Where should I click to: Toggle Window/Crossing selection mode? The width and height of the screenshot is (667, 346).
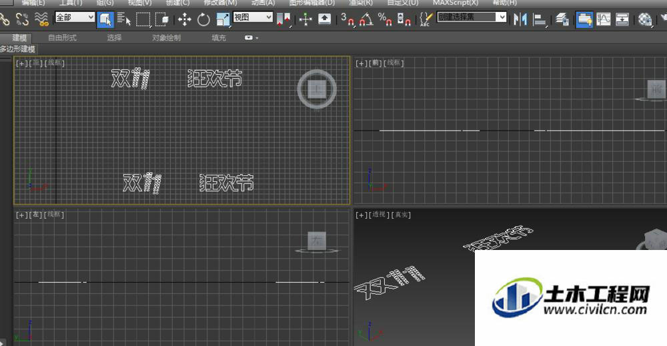(x=161, y=19)
